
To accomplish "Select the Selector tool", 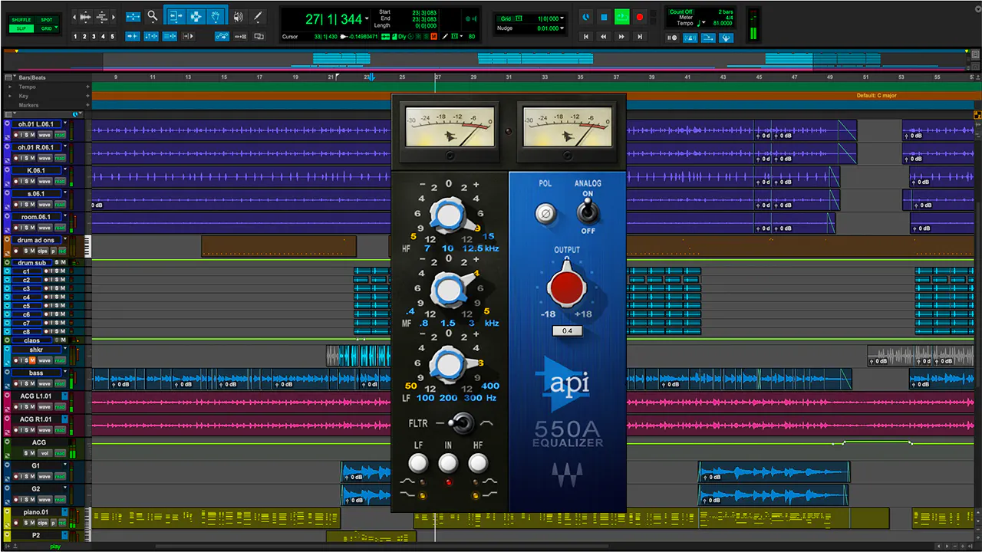I will click(196, 16).
